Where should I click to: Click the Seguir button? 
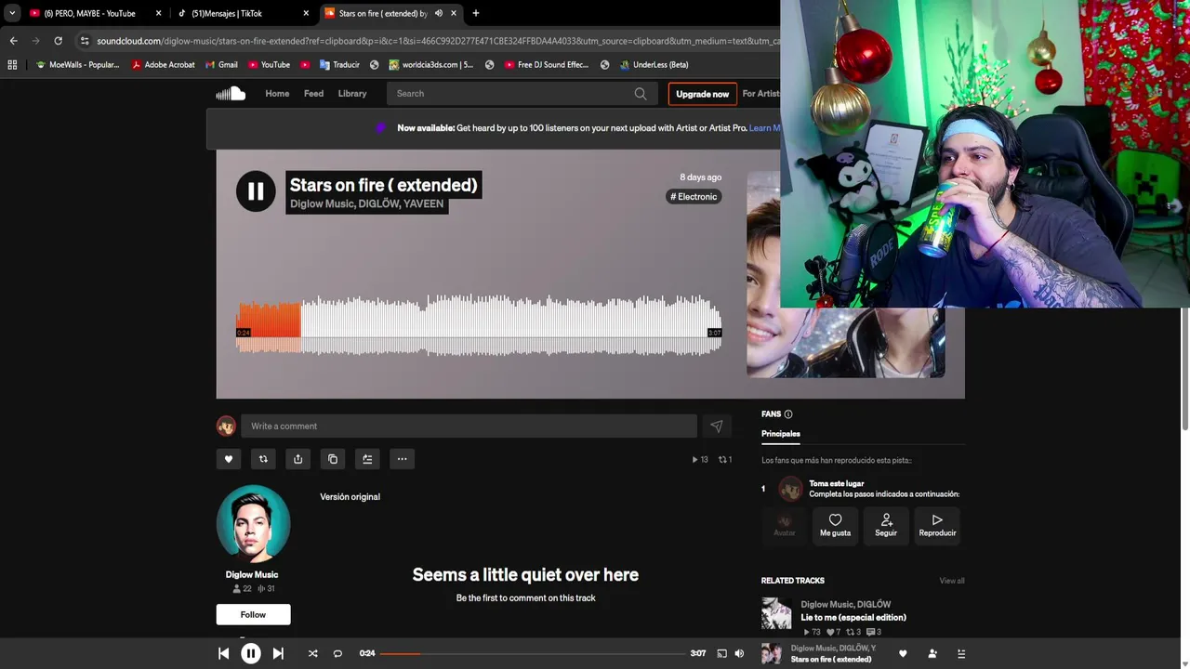886,525
